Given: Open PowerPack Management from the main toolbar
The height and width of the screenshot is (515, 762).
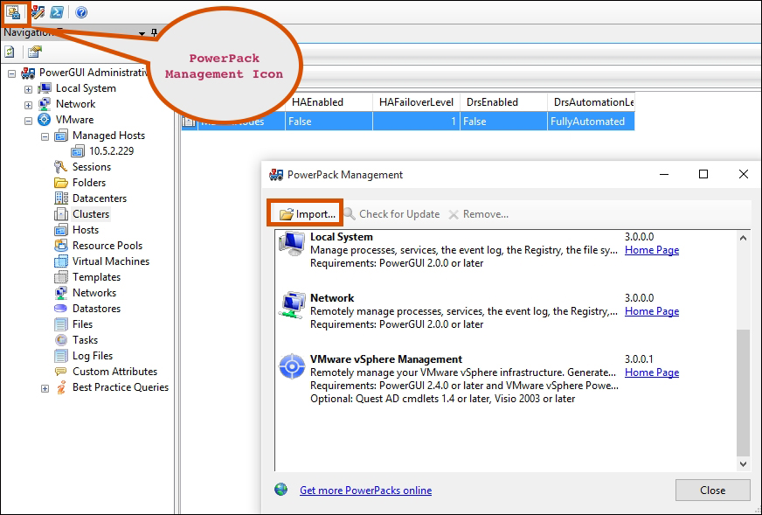Looking at the screenshot, I should coord(13,12).
